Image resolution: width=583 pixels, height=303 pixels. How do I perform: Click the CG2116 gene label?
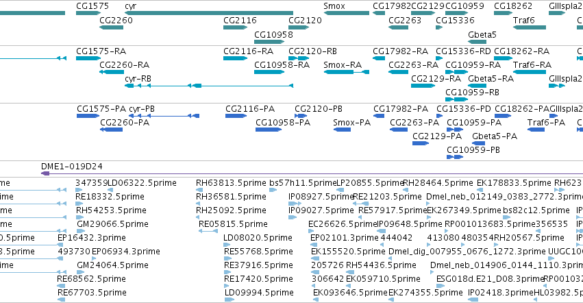(240, 20)
